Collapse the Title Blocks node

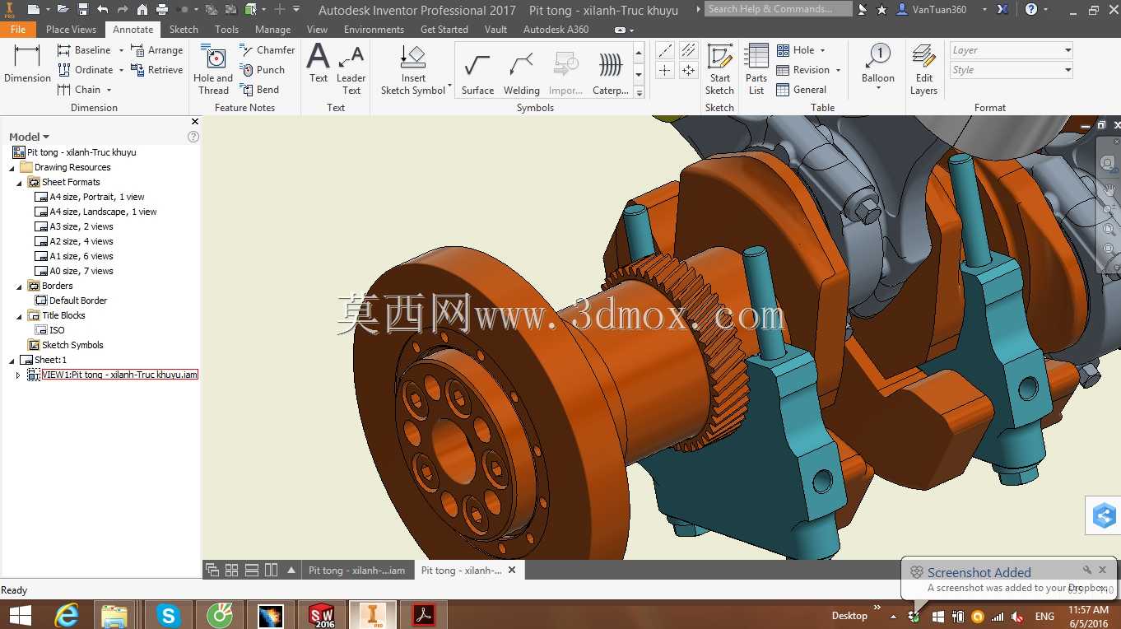19,316
